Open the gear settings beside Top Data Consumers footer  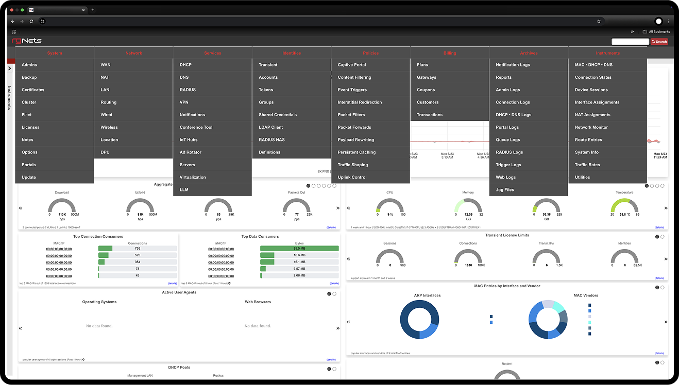click(229, 283)
